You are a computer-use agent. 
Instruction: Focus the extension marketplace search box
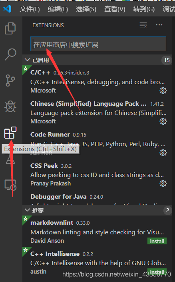[98, 44]
